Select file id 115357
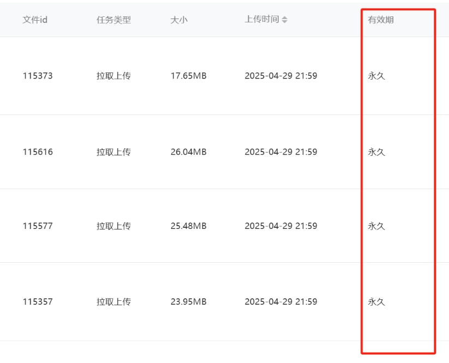Viewport: 449px width, 363px height. click(x=38, y=302)
